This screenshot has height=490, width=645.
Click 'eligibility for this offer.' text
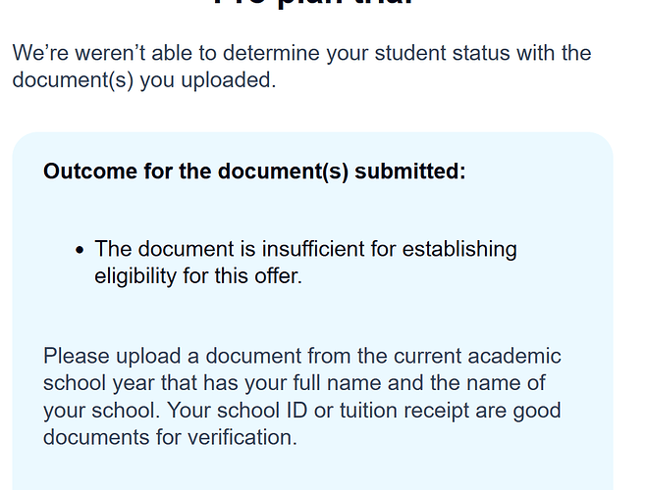tap(198, 275)
